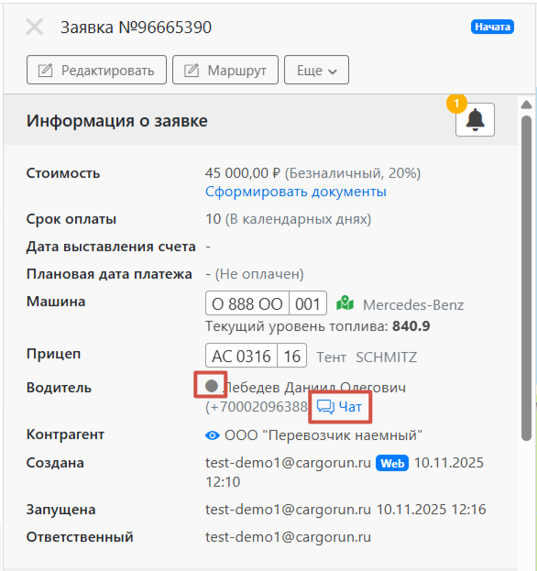Click the green map icon next to Mercedes-Benz

coord(345,303)
